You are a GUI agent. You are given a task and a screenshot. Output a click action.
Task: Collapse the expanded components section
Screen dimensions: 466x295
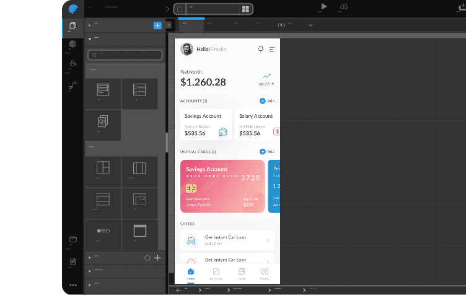[x=90, y=38]
